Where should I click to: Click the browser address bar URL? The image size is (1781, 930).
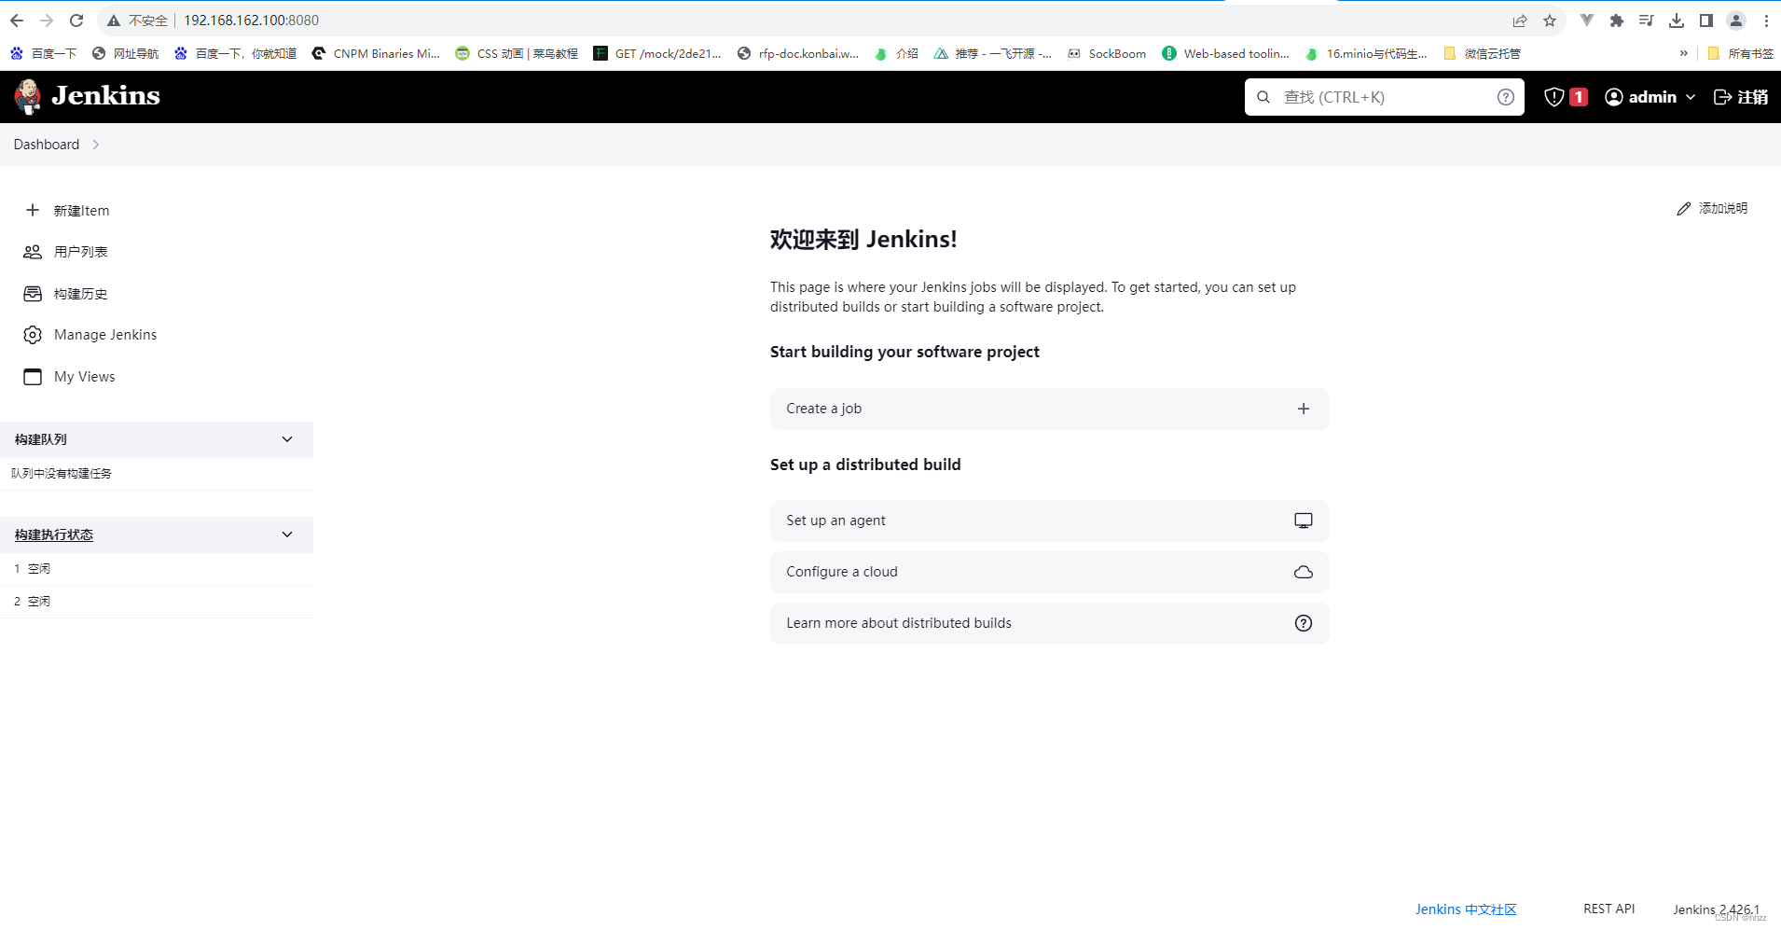[x=251, y=21]
